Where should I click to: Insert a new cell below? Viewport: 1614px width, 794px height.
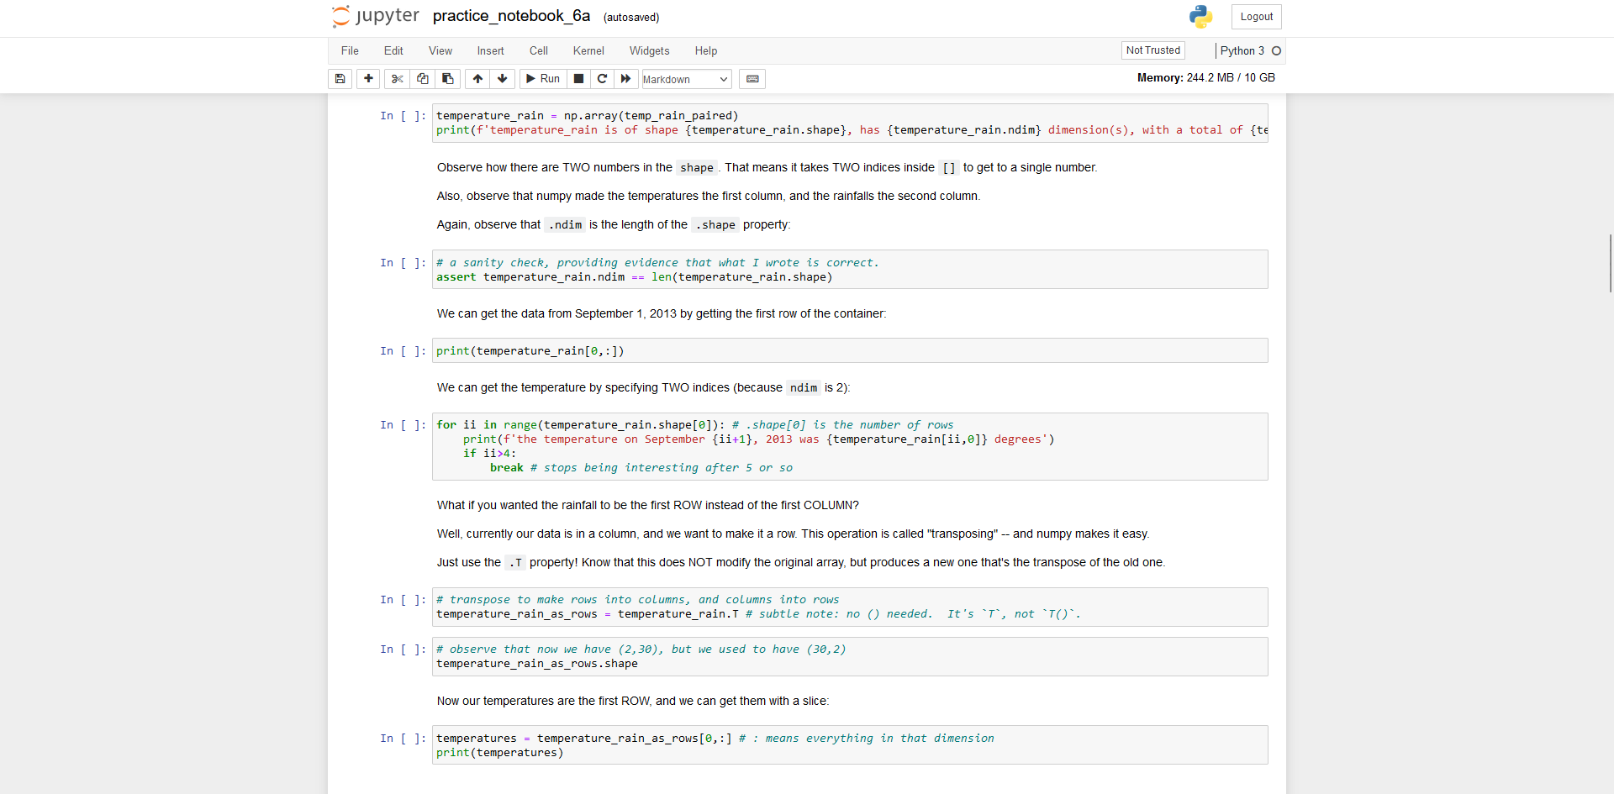coord(368,78)
